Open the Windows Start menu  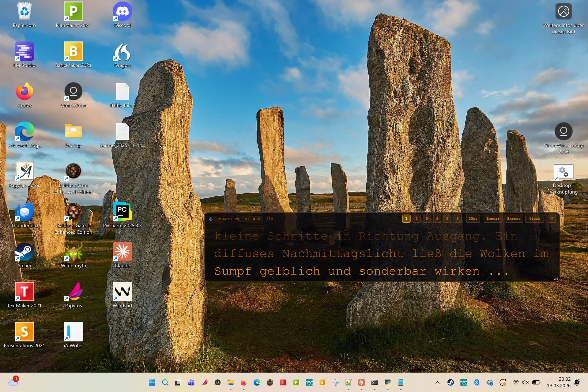click(152, 382)
